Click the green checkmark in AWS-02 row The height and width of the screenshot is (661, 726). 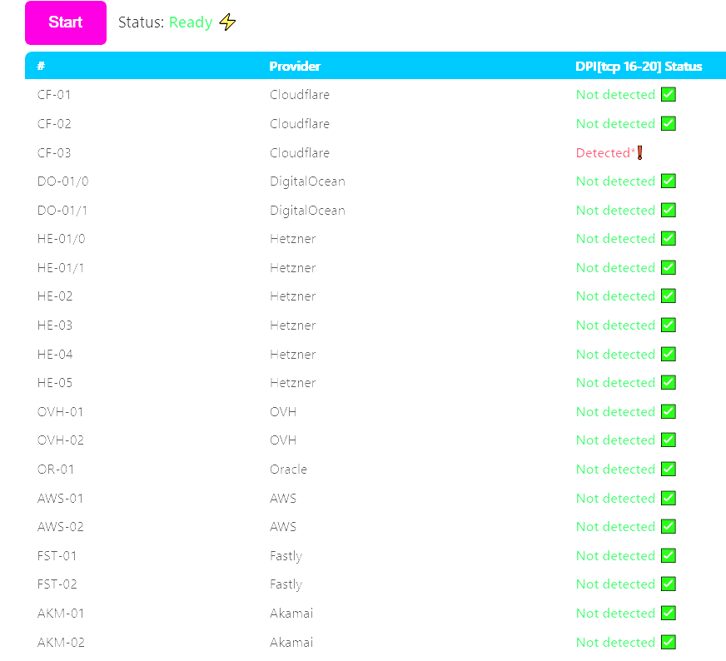tap(668, 526)
